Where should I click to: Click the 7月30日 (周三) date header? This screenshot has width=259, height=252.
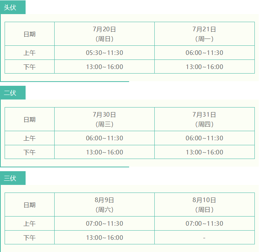104,119
